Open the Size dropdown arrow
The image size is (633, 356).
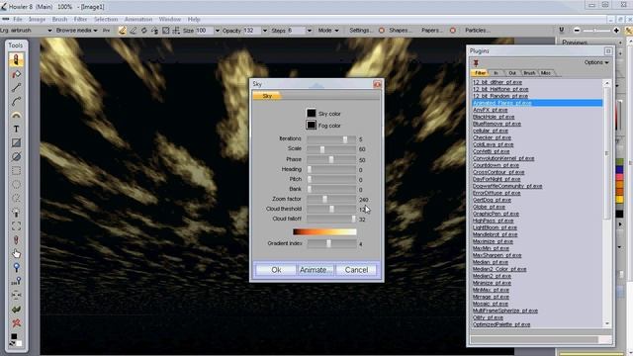(x=218, y=31)
